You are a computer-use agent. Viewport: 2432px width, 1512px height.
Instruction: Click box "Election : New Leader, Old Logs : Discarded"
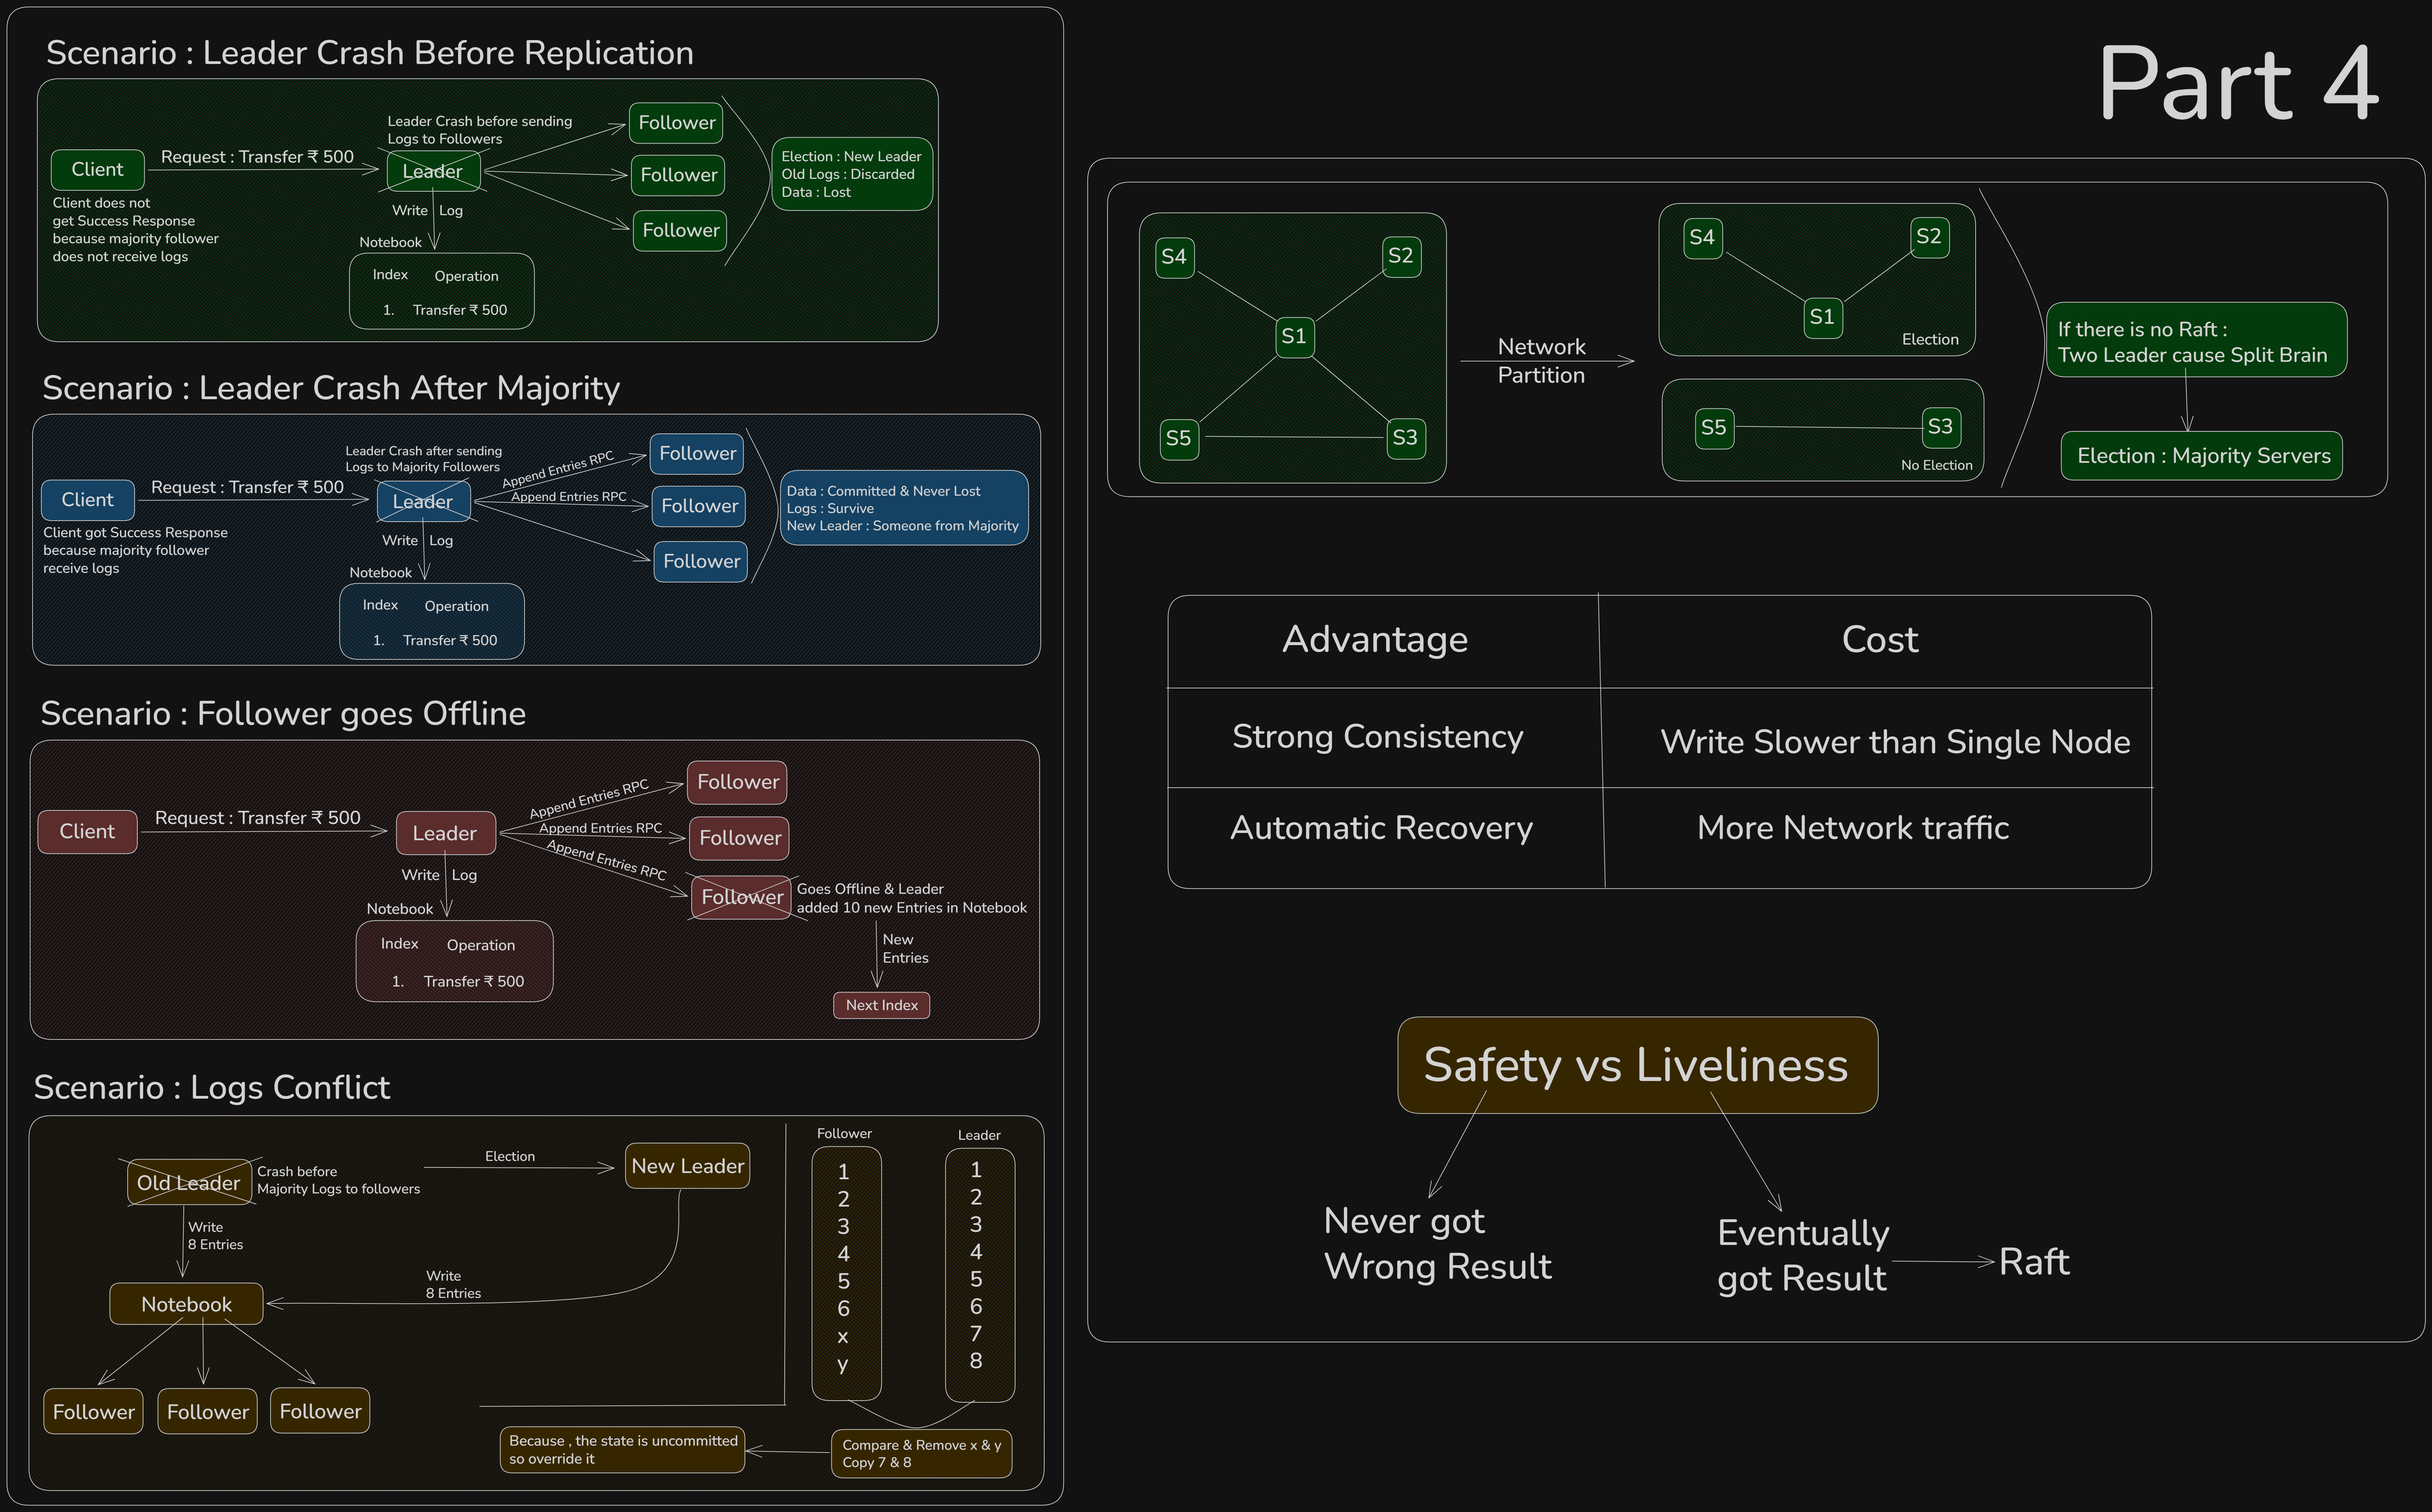(x=852, y=174)
